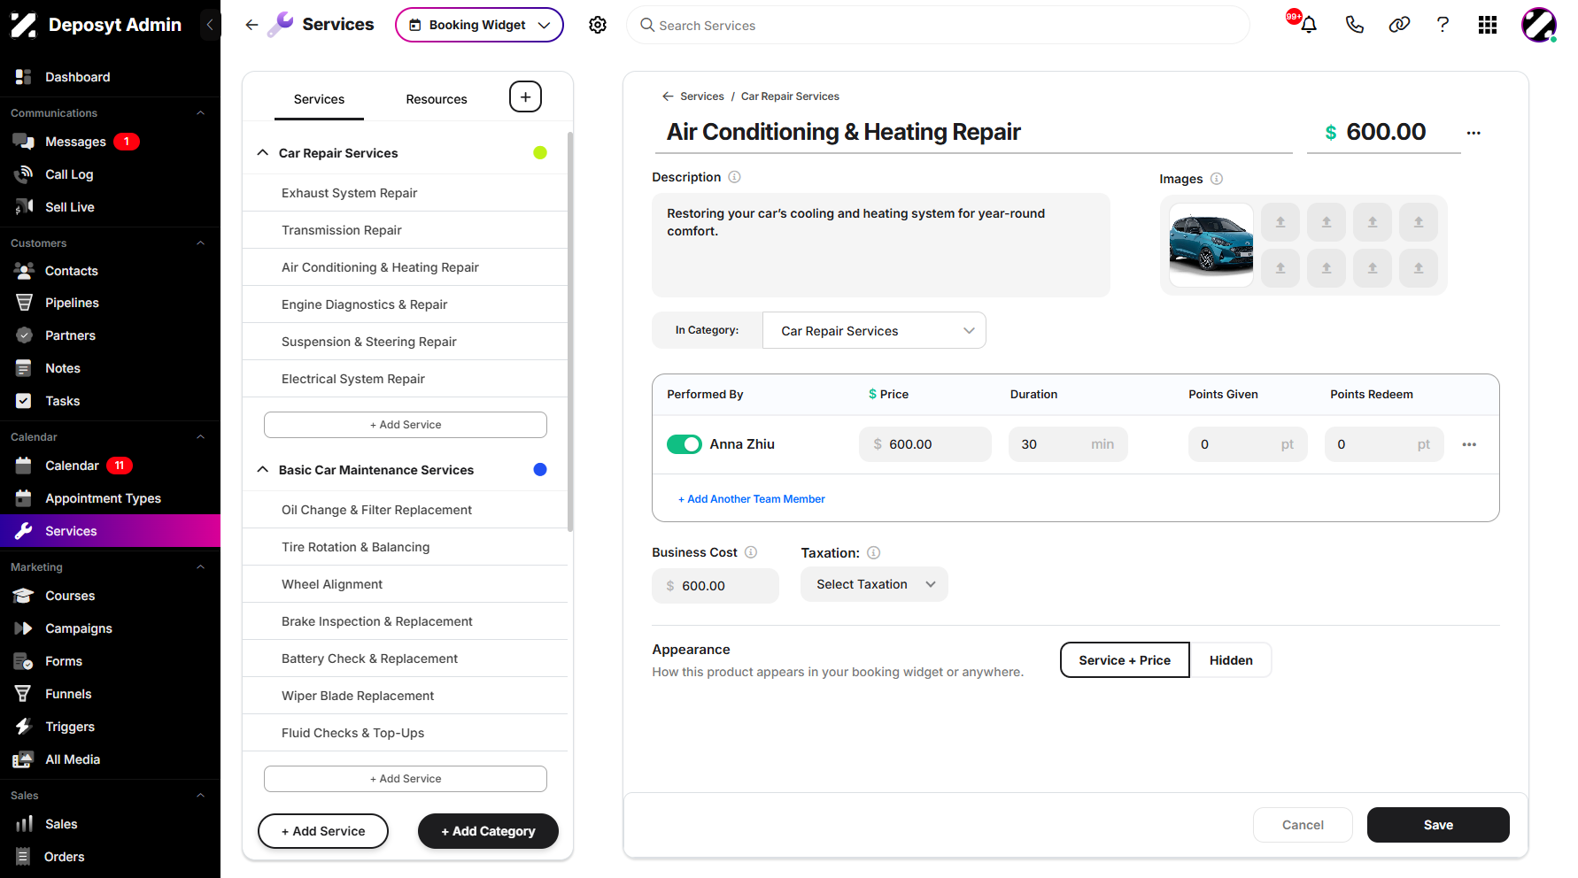1578x878 pixels.
Task: Click blue Basic Car Maintenance color dot
Action: (x=540, y=469)
